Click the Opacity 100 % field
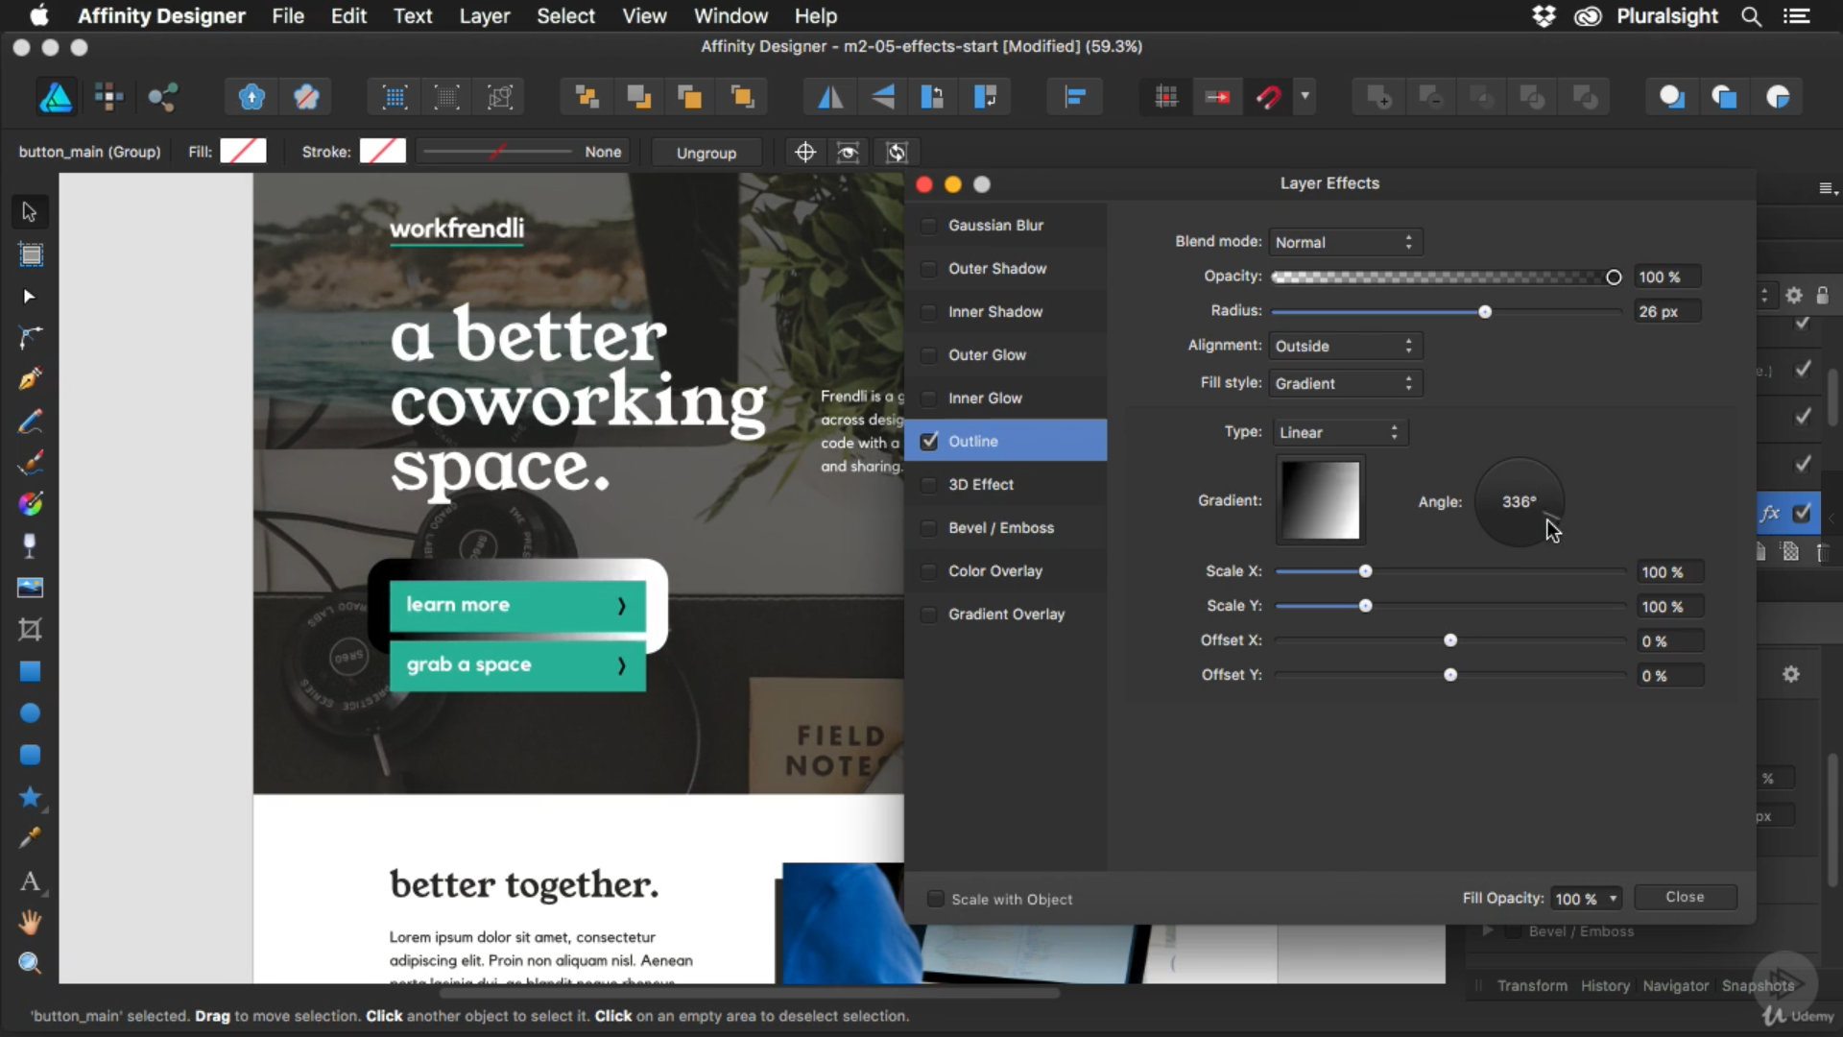The width and height of the screenshot is (1843, 1037). pos(1667,277)
